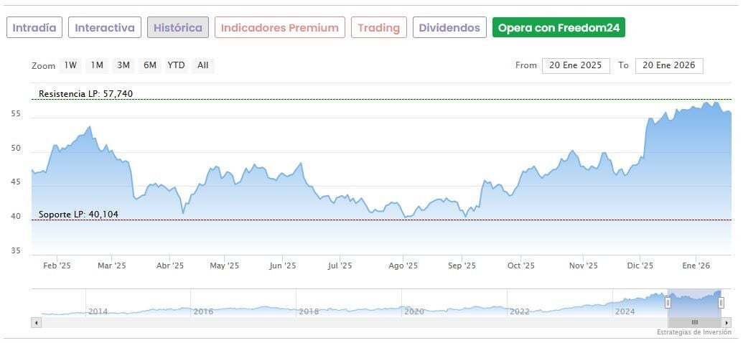
Task: Click the left range handle in navigator
Action: (668, 303)
